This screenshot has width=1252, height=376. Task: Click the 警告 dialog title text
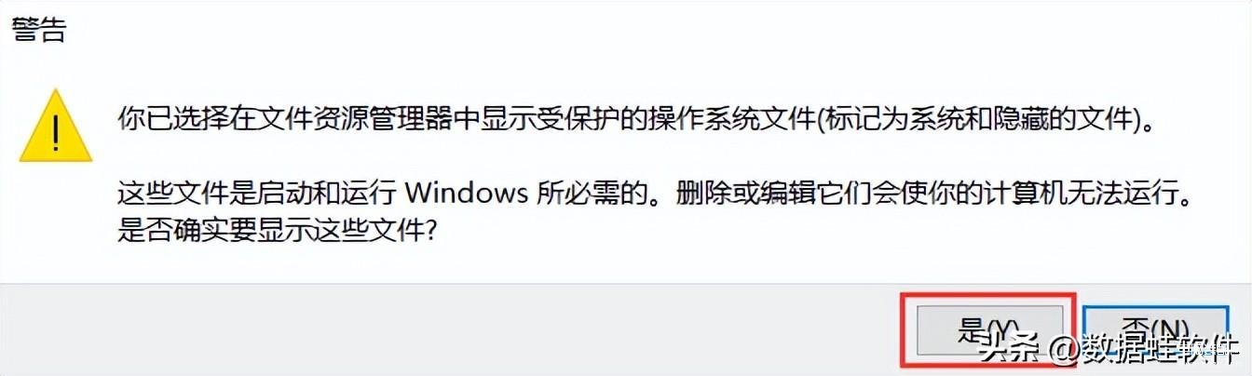point(38,30)
